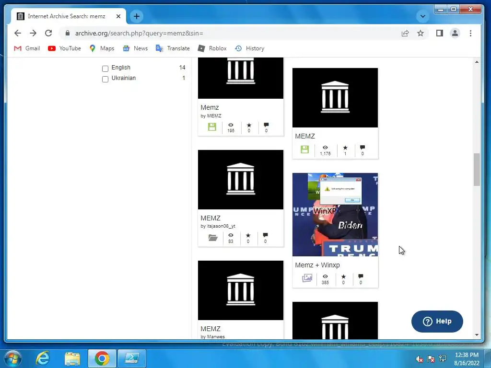Open share this page icon
The width and height of the screenshot is (491, 368).
point(405,33)
